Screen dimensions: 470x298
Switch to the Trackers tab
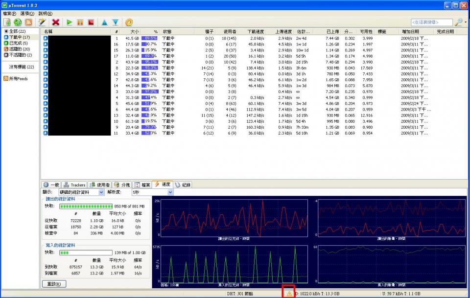tap(74, 185)
